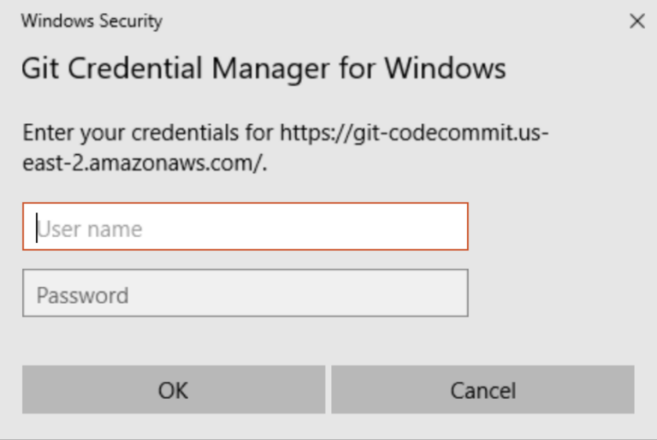
Task: Focus the Password field
Action: pyautogui.click(x=245, y=294)
